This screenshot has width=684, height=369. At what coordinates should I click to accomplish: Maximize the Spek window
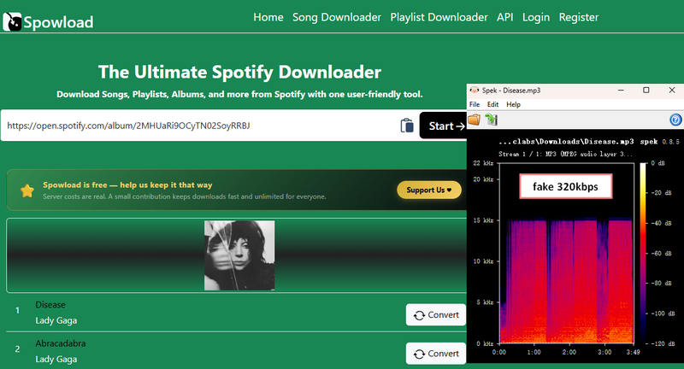tap(646, 91)
